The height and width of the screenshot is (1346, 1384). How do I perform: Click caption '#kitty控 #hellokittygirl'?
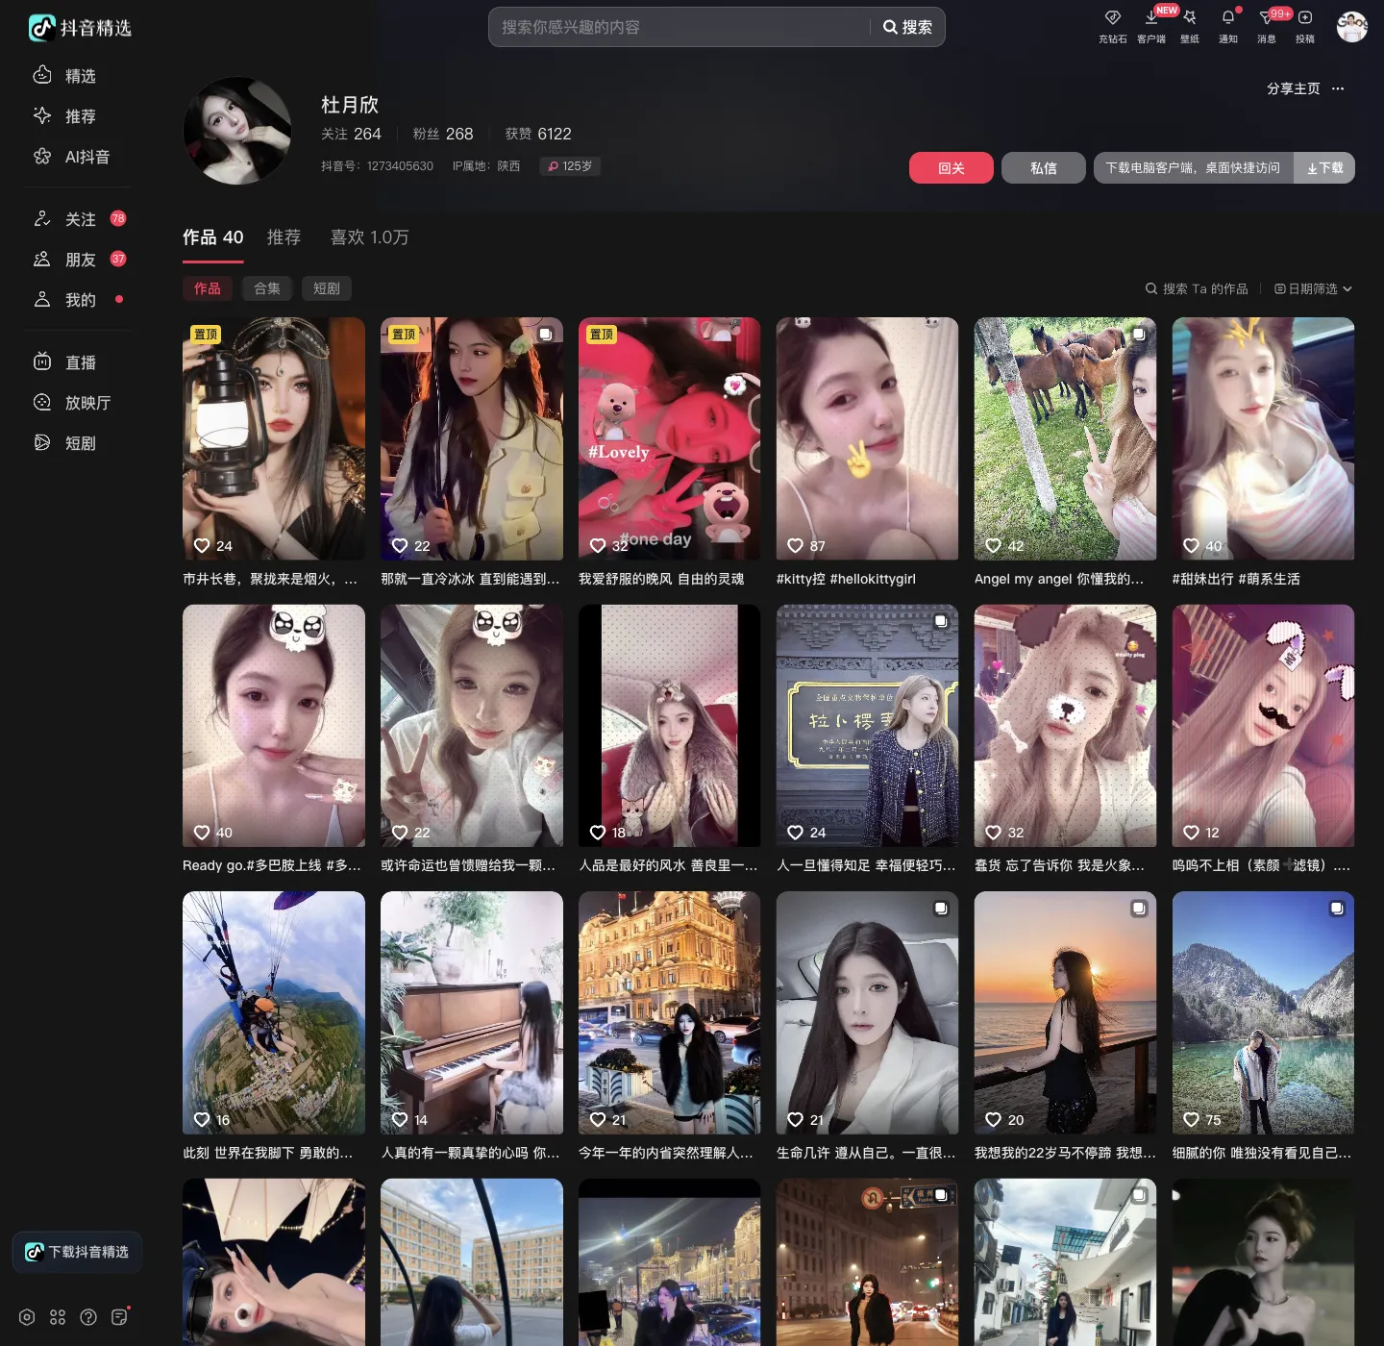pos(846,579)
